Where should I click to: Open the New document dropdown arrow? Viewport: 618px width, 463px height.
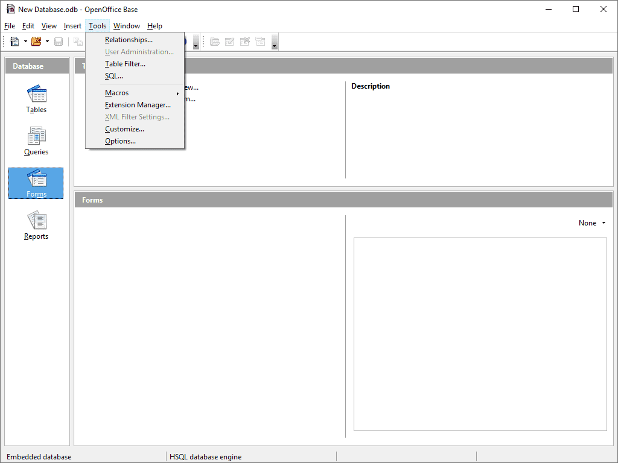click(25, 42)
